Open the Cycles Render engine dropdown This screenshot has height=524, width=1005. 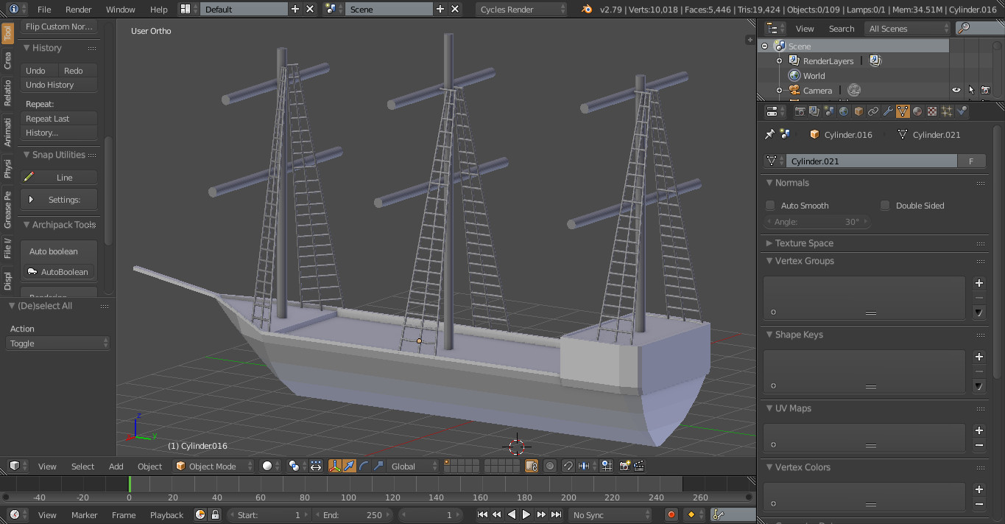pyautogui.click(x=520, y=10)
